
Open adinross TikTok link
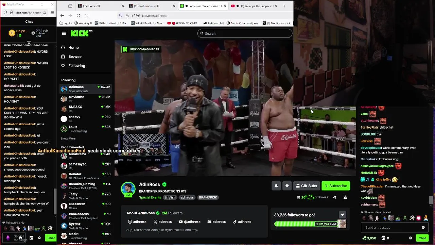pos(242,222)
